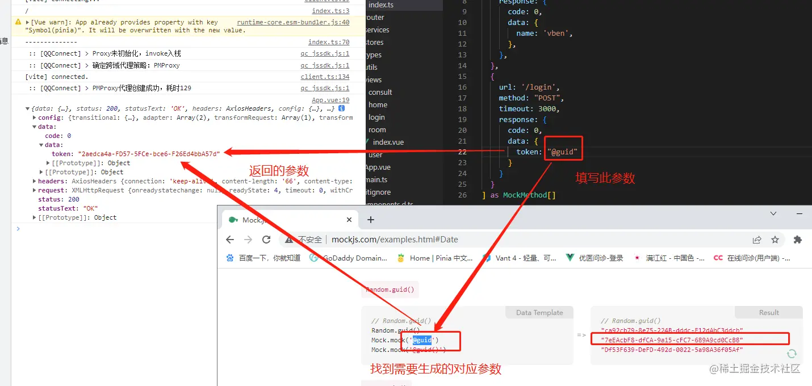Click the 满江红 bookmark favicon
This screenshot has height=386, width=812.
[x=637, y=258]
